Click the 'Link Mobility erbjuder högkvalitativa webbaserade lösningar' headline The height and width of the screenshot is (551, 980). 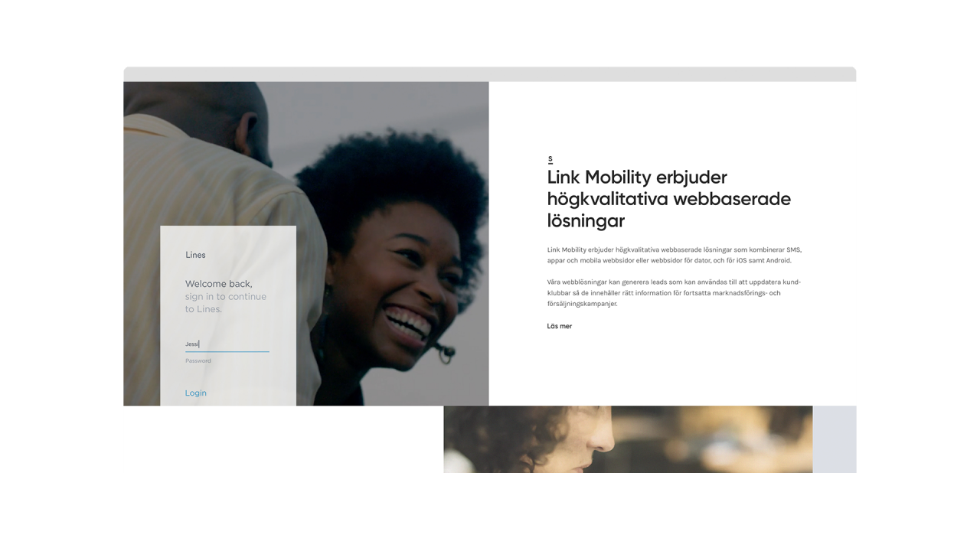tap(668, 199)
